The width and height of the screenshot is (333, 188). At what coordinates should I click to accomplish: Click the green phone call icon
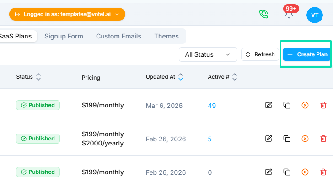point(263,14)
